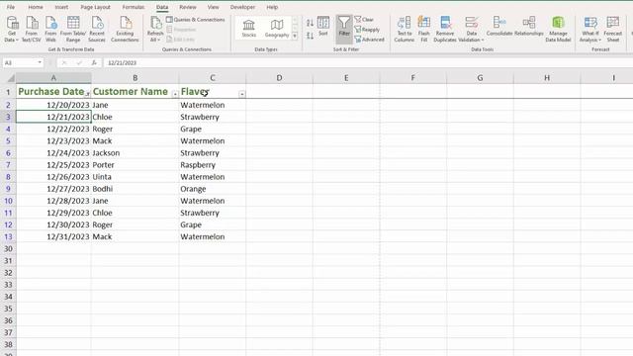Select column G header
Image resolution: width=633 pixels, height=356 pixels.
click(480, 78)
